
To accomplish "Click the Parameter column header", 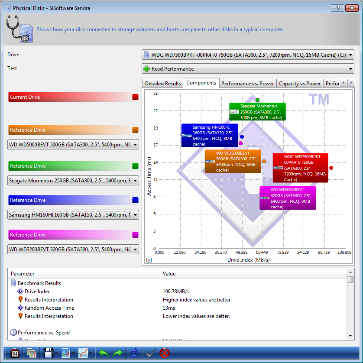I will (84, 274).
